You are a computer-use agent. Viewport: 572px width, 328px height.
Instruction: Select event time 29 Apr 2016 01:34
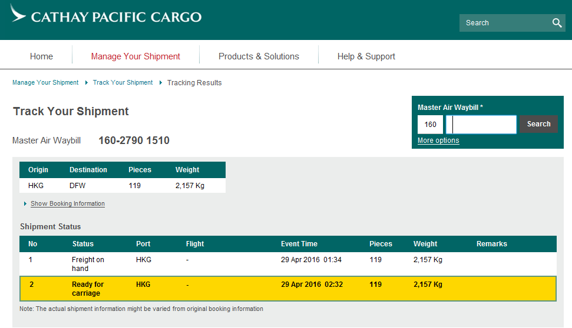coord(311,260)
